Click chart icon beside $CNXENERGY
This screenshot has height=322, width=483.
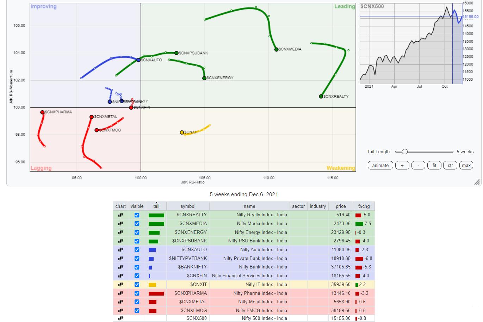click(x=120, y=233)
